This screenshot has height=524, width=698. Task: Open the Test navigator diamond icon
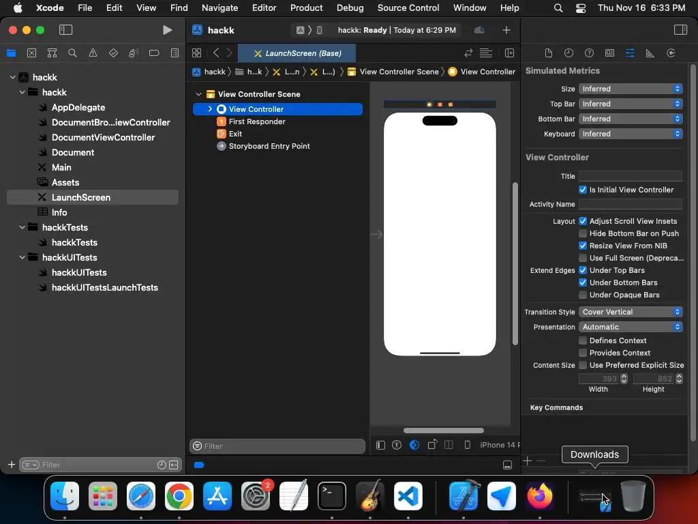tap(113, 53)
